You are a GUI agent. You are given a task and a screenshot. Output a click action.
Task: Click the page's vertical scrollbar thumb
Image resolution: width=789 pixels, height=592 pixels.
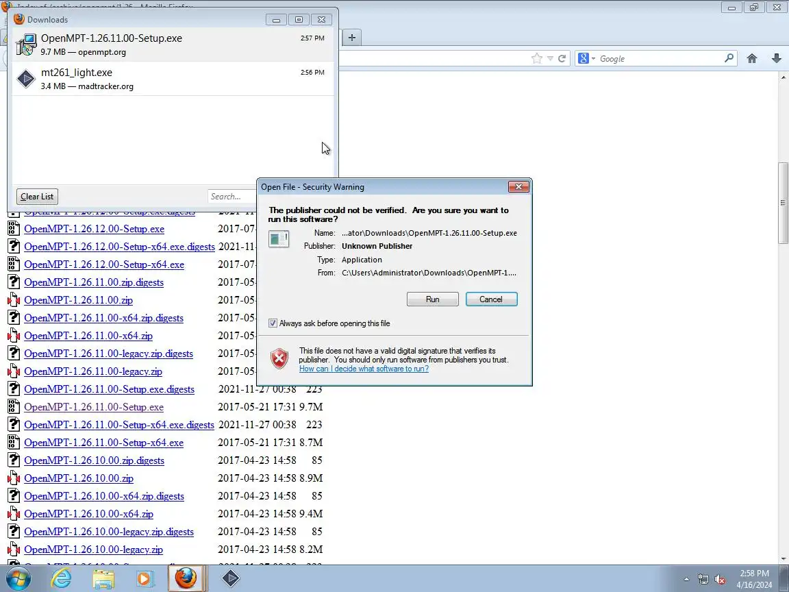783,202
